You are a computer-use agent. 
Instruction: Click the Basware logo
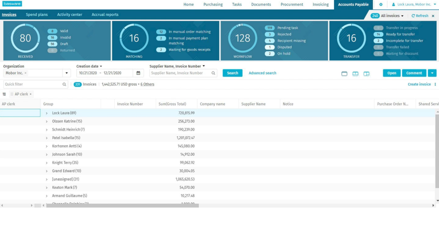pos(11,3)
